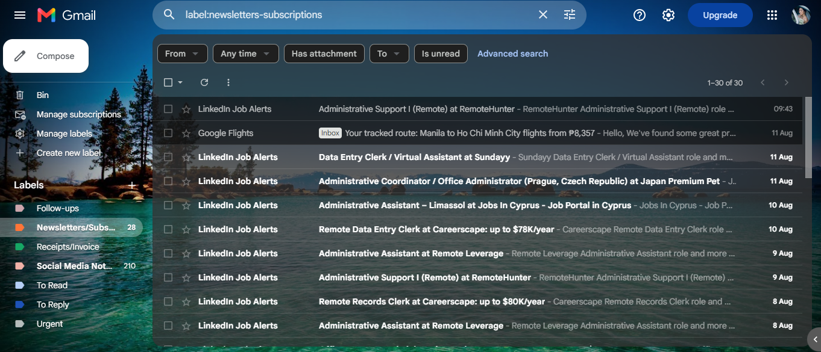Star the 8 Aug Remote Leverage email
The height and width of the screenshot is (352, 821).
186,326
